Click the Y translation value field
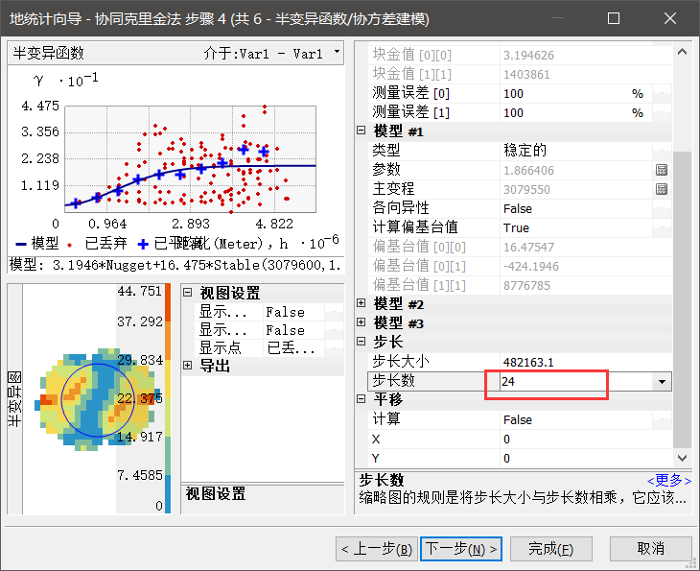Viewport: 700px width, 571px height. click(586, 458)
